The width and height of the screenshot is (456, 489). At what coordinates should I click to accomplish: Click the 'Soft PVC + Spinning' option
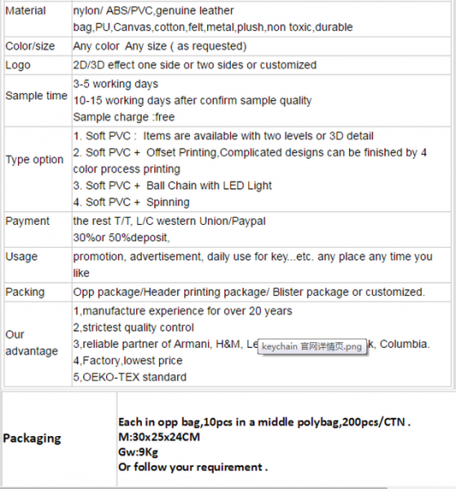pos(131,202)
